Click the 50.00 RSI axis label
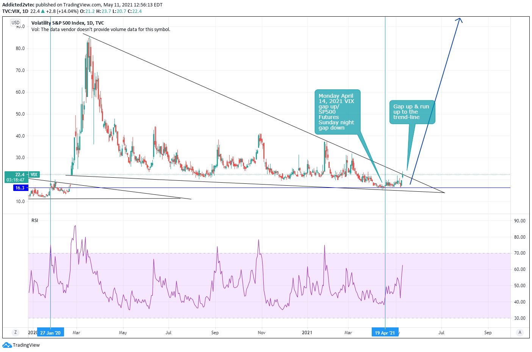The height and width of the screenshot is (352, 532). [520, 286]
